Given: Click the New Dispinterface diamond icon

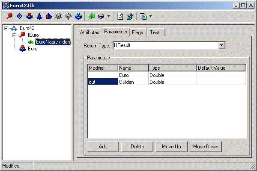Looking at the screenshot, I should tap(19, 16).
